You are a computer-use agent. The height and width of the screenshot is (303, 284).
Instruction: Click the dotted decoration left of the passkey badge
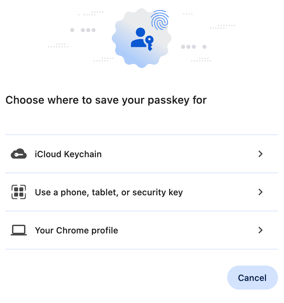(x=83, y=30)
